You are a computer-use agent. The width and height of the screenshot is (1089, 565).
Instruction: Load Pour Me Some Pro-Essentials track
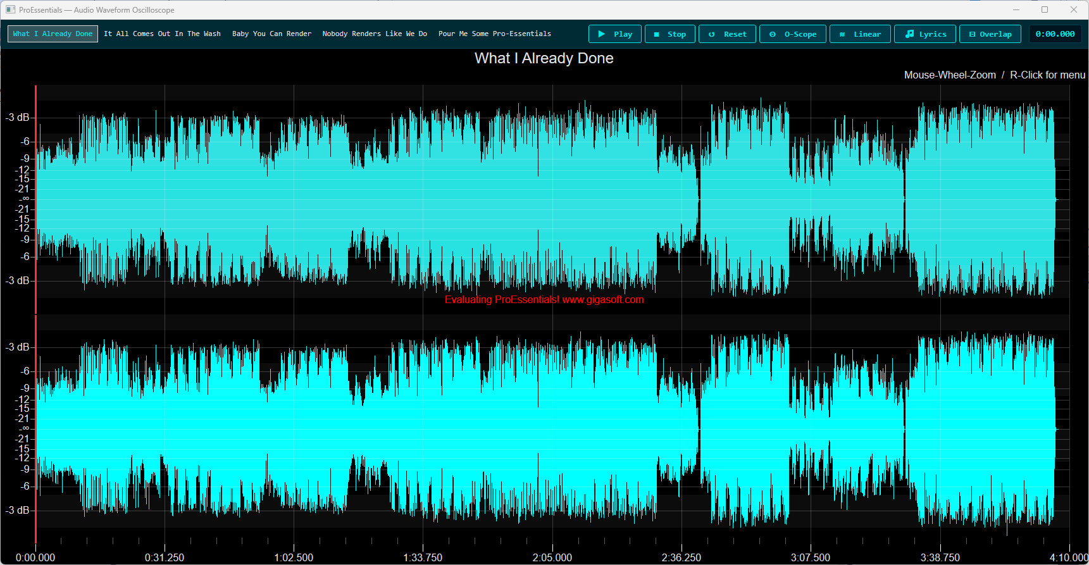(x=494, y=34)
